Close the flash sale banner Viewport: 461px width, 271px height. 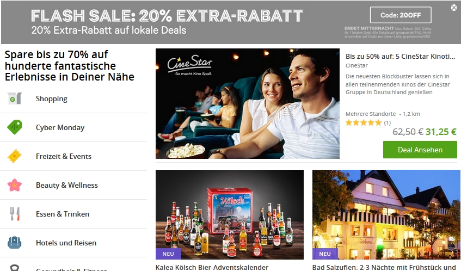click(x=454, y=8)
